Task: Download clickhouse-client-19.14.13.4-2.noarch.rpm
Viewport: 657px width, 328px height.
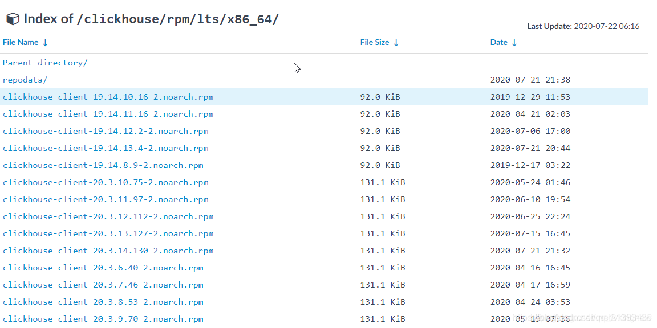Action: click(106, 149)
